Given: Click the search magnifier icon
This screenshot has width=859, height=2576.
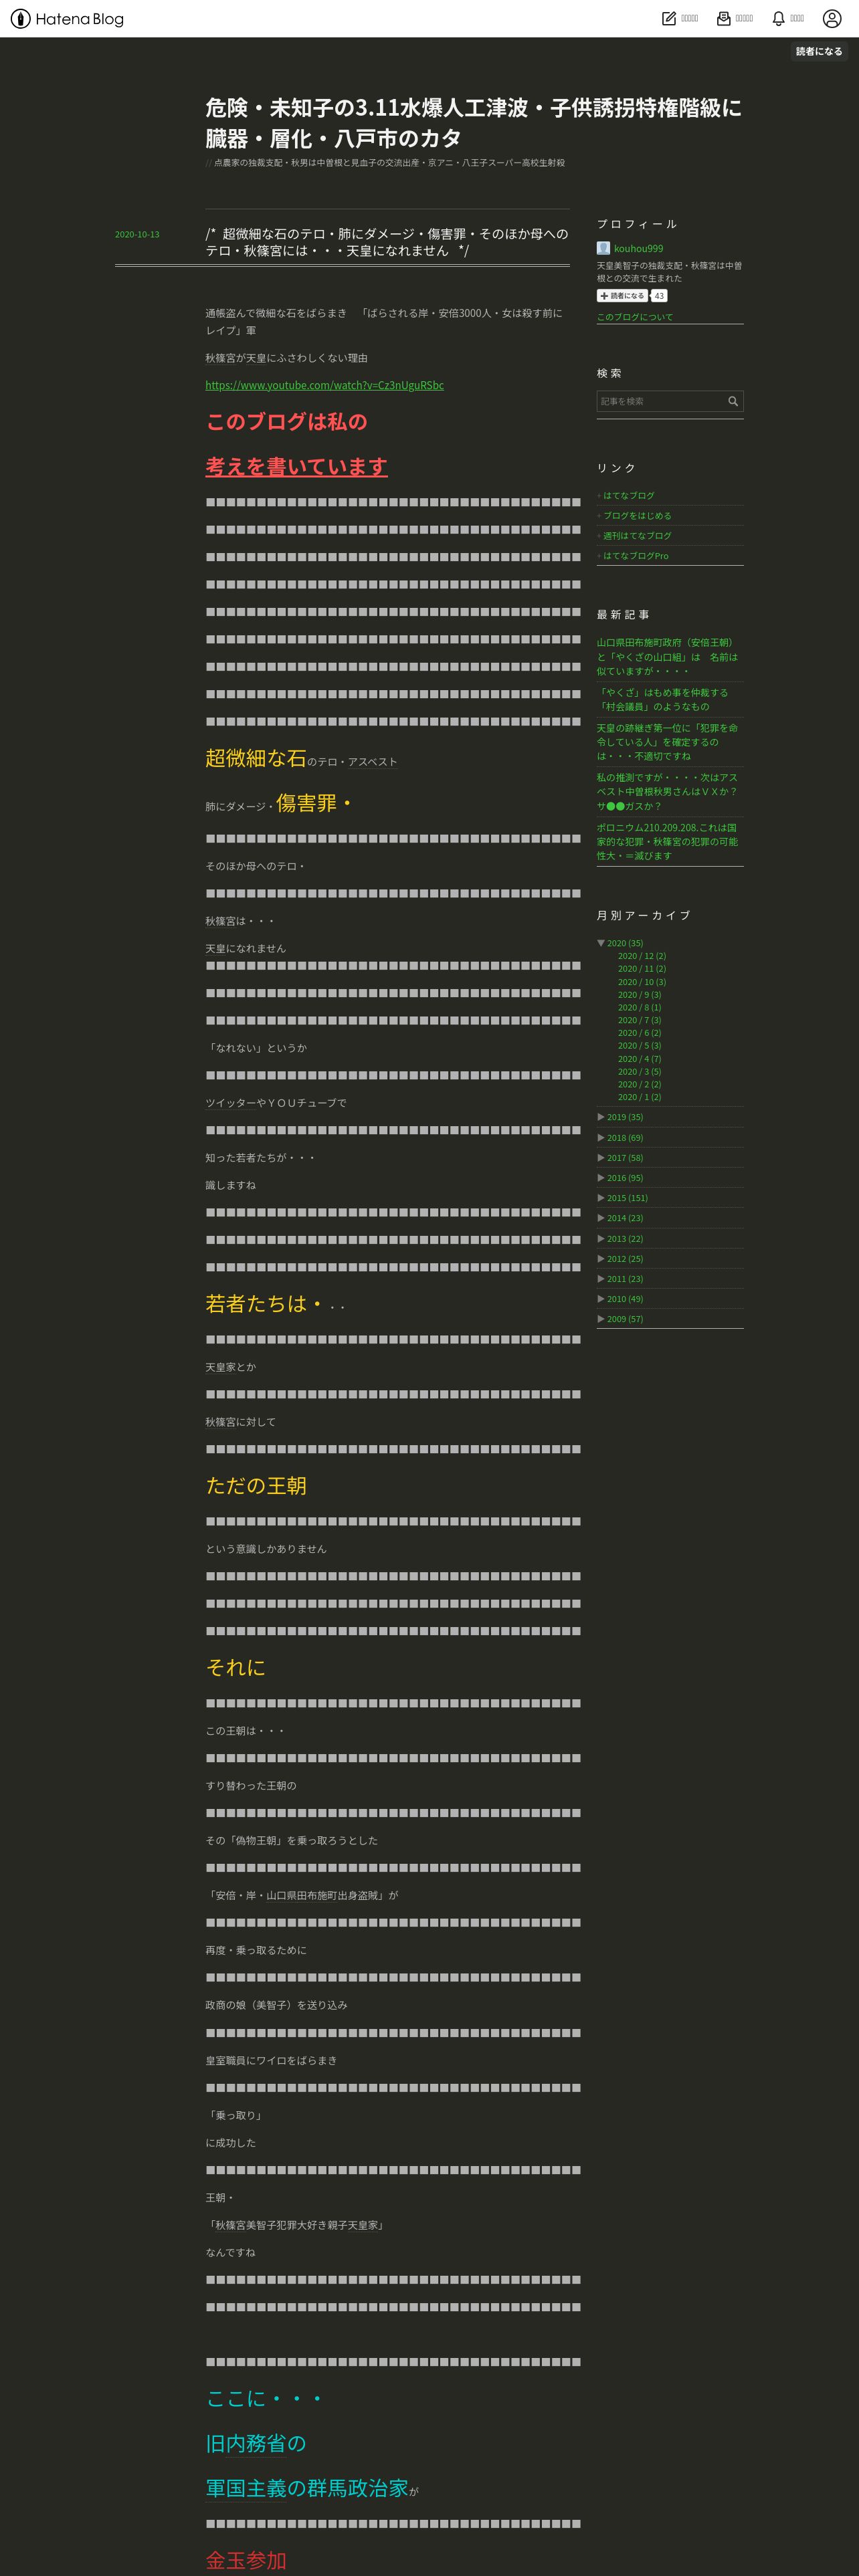Looking at the screenshot, I should pyautogui.click(x=733, y=401).
